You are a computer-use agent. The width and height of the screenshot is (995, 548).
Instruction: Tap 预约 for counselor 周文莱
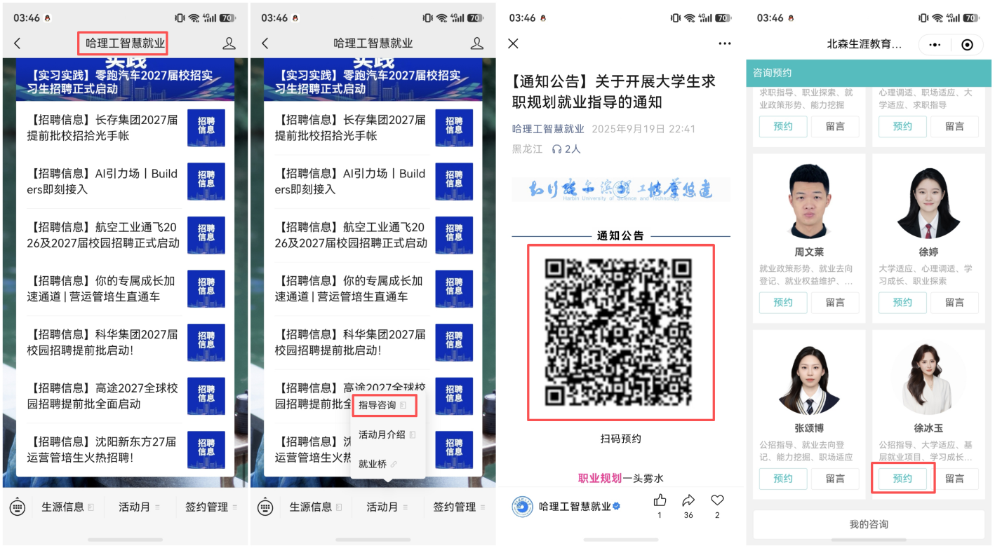(783, 302)
